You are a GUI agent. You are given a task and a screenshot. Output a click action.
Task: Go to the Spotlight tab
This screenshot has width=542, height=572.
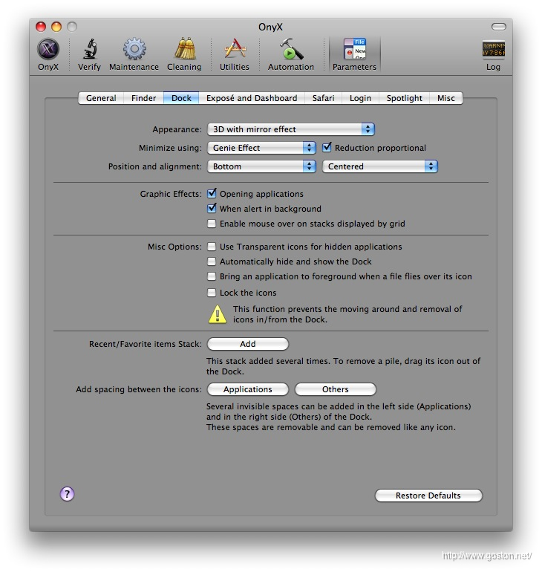pyautogui.click(x=404, y=98)
